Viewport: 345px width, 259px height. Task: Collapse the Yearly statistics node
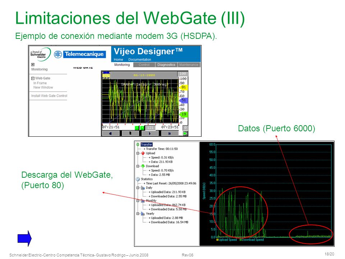[x=138, y=214]
